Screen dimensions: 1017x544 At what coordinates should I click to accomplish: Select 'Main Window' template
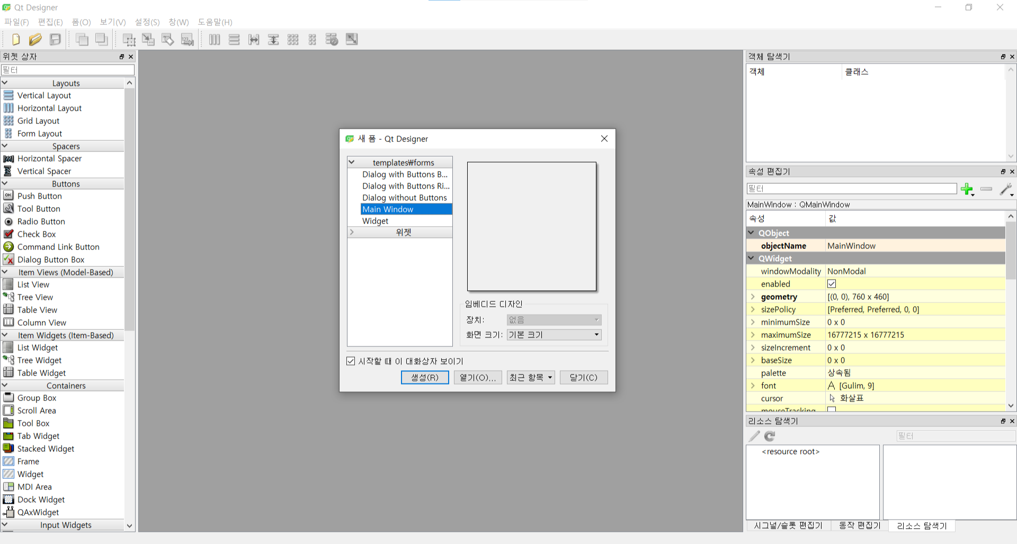(x=406, y=209)
